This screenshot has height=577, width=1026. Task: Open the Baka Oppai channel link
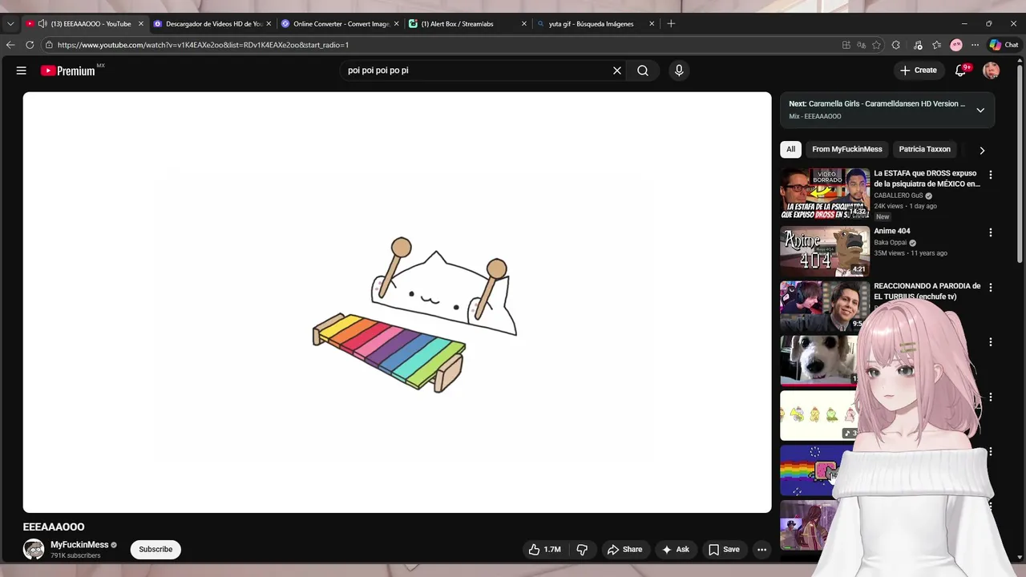pos(890,243)
